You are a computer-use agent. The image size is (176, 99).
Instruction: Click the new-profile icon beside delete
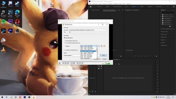coord(105,46)
